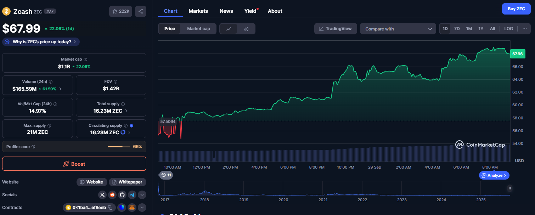Expand Total supply details arrow
This screenshot has width=535, height=215.
coord(126,111)
